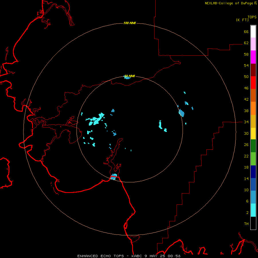Click the maroon swatch in the color bar
Image resolution: width=258 pixels, height=258 pixels.
tap(253, 70)
